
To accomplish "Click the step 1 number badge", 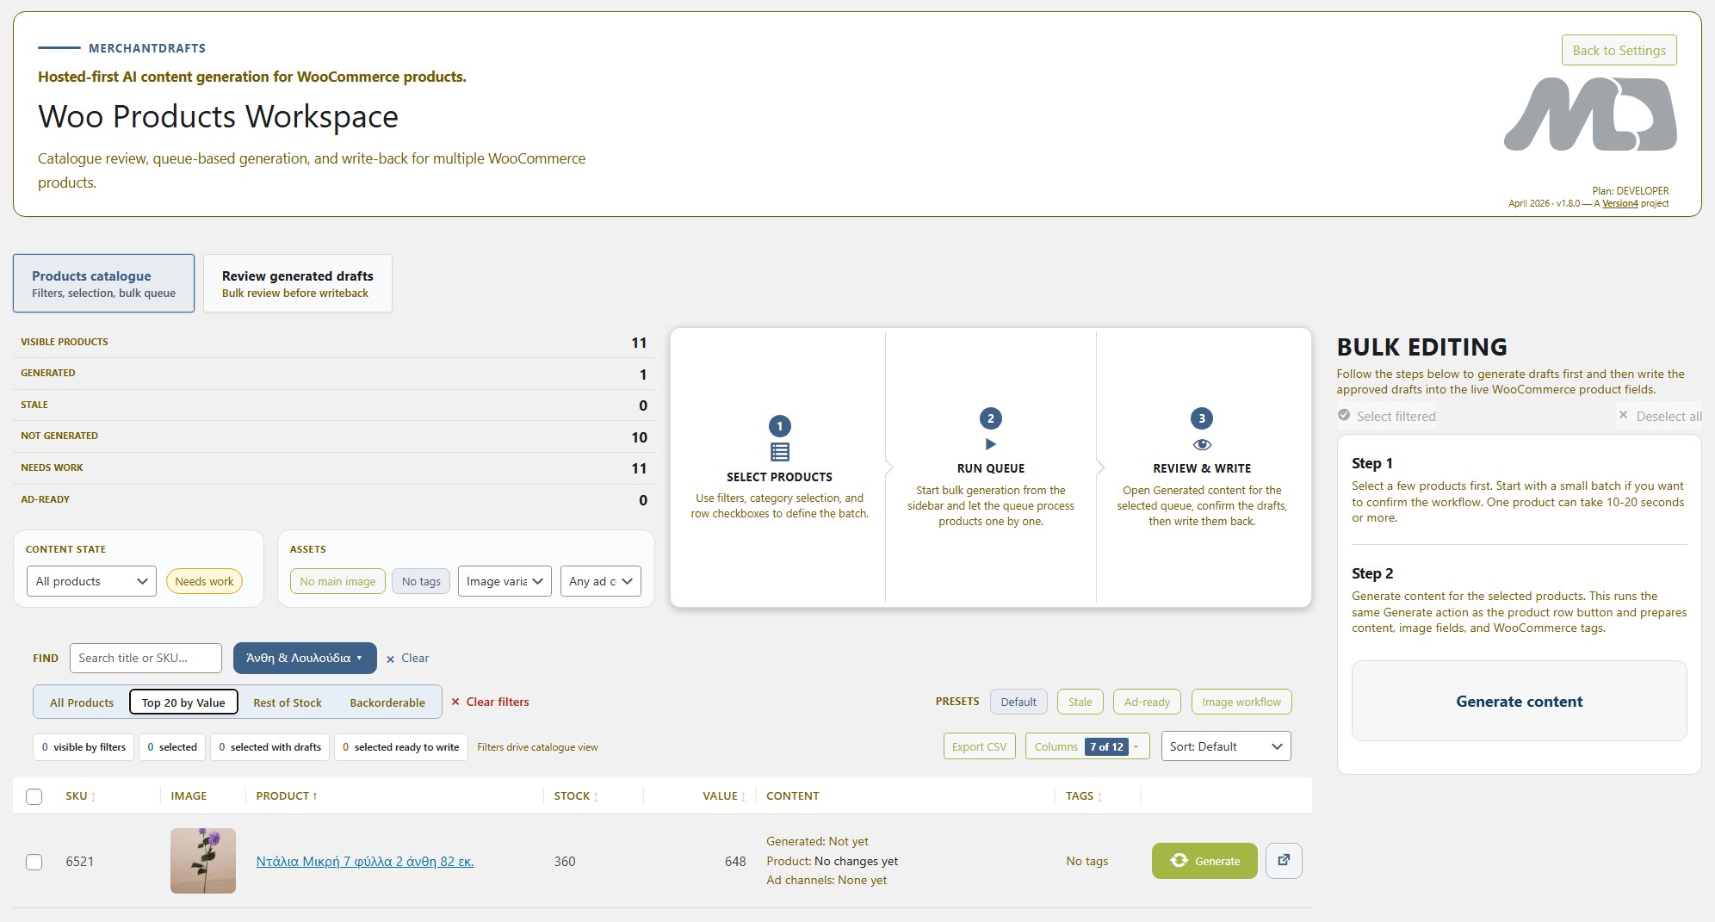I will (779, 426).
